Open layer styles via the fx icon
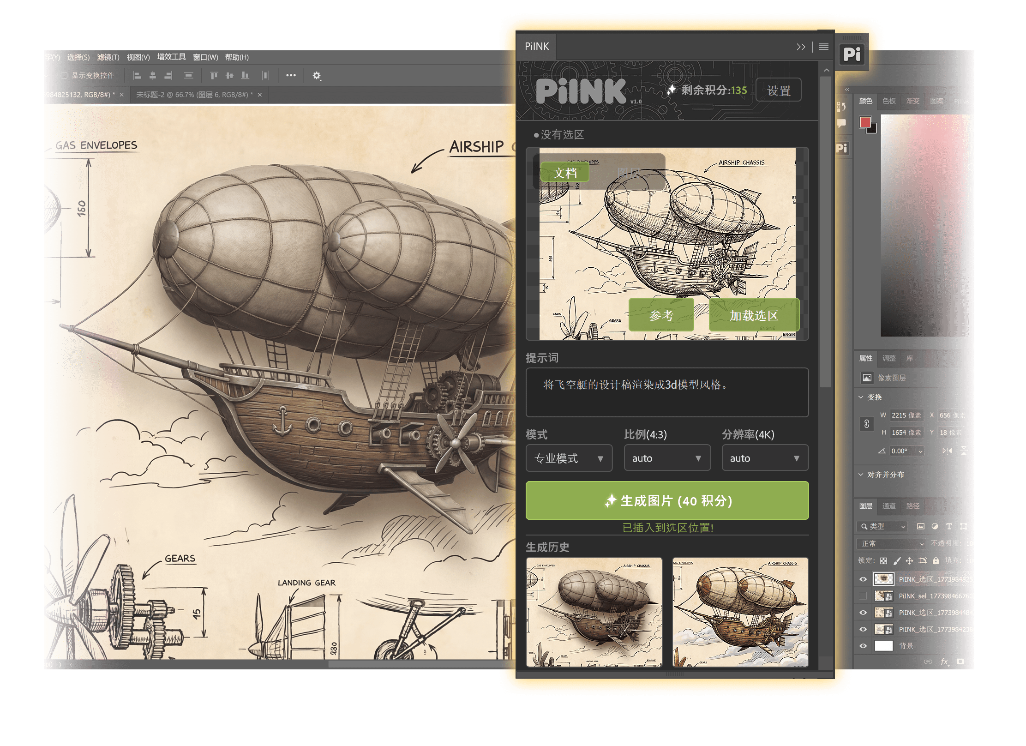The image size is (1026, 746). click(945, 662)
